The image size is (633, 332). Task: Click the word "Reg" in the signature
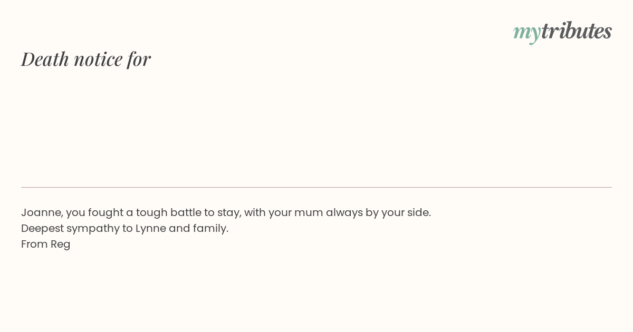pos(61,245)
